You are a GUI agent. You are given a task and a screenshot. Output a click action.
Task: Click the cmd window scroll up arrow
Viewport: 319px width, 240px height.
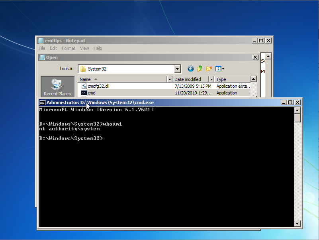click(x=297, y=110)
